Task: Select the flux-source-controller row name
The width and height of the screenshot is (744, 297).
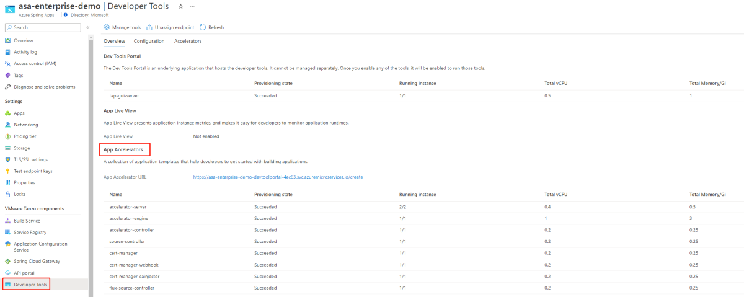Action: 131,288
